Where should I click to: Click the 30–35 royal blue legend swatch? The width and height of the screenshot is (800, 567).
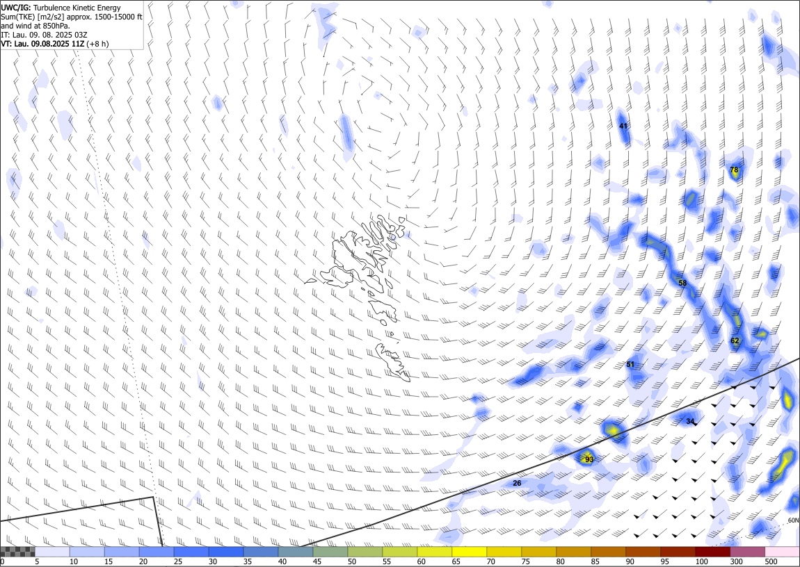[225, 552]
